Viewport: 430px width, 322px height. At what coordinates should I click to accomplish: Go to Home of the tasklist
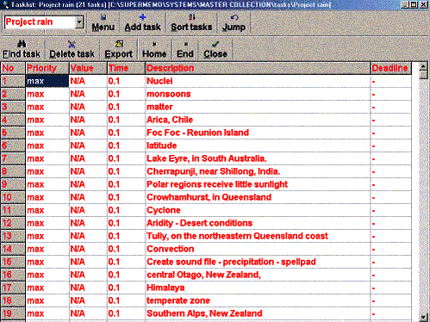154,50
